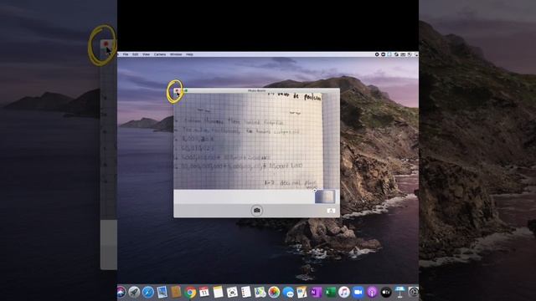Open purple Podcasts icon in Dock

372,292
